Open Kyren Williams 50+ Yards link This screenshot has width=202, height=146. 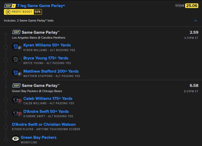(x=47, y=45)
